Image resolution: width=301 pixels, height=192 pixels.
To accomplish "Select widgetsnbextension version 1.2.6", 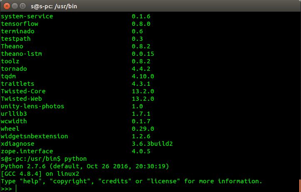I will point(141,137).
